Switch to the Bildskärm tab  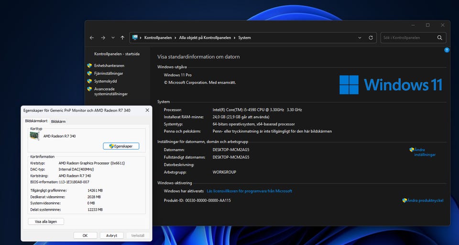pyautogui.click(x=58, y=122)
